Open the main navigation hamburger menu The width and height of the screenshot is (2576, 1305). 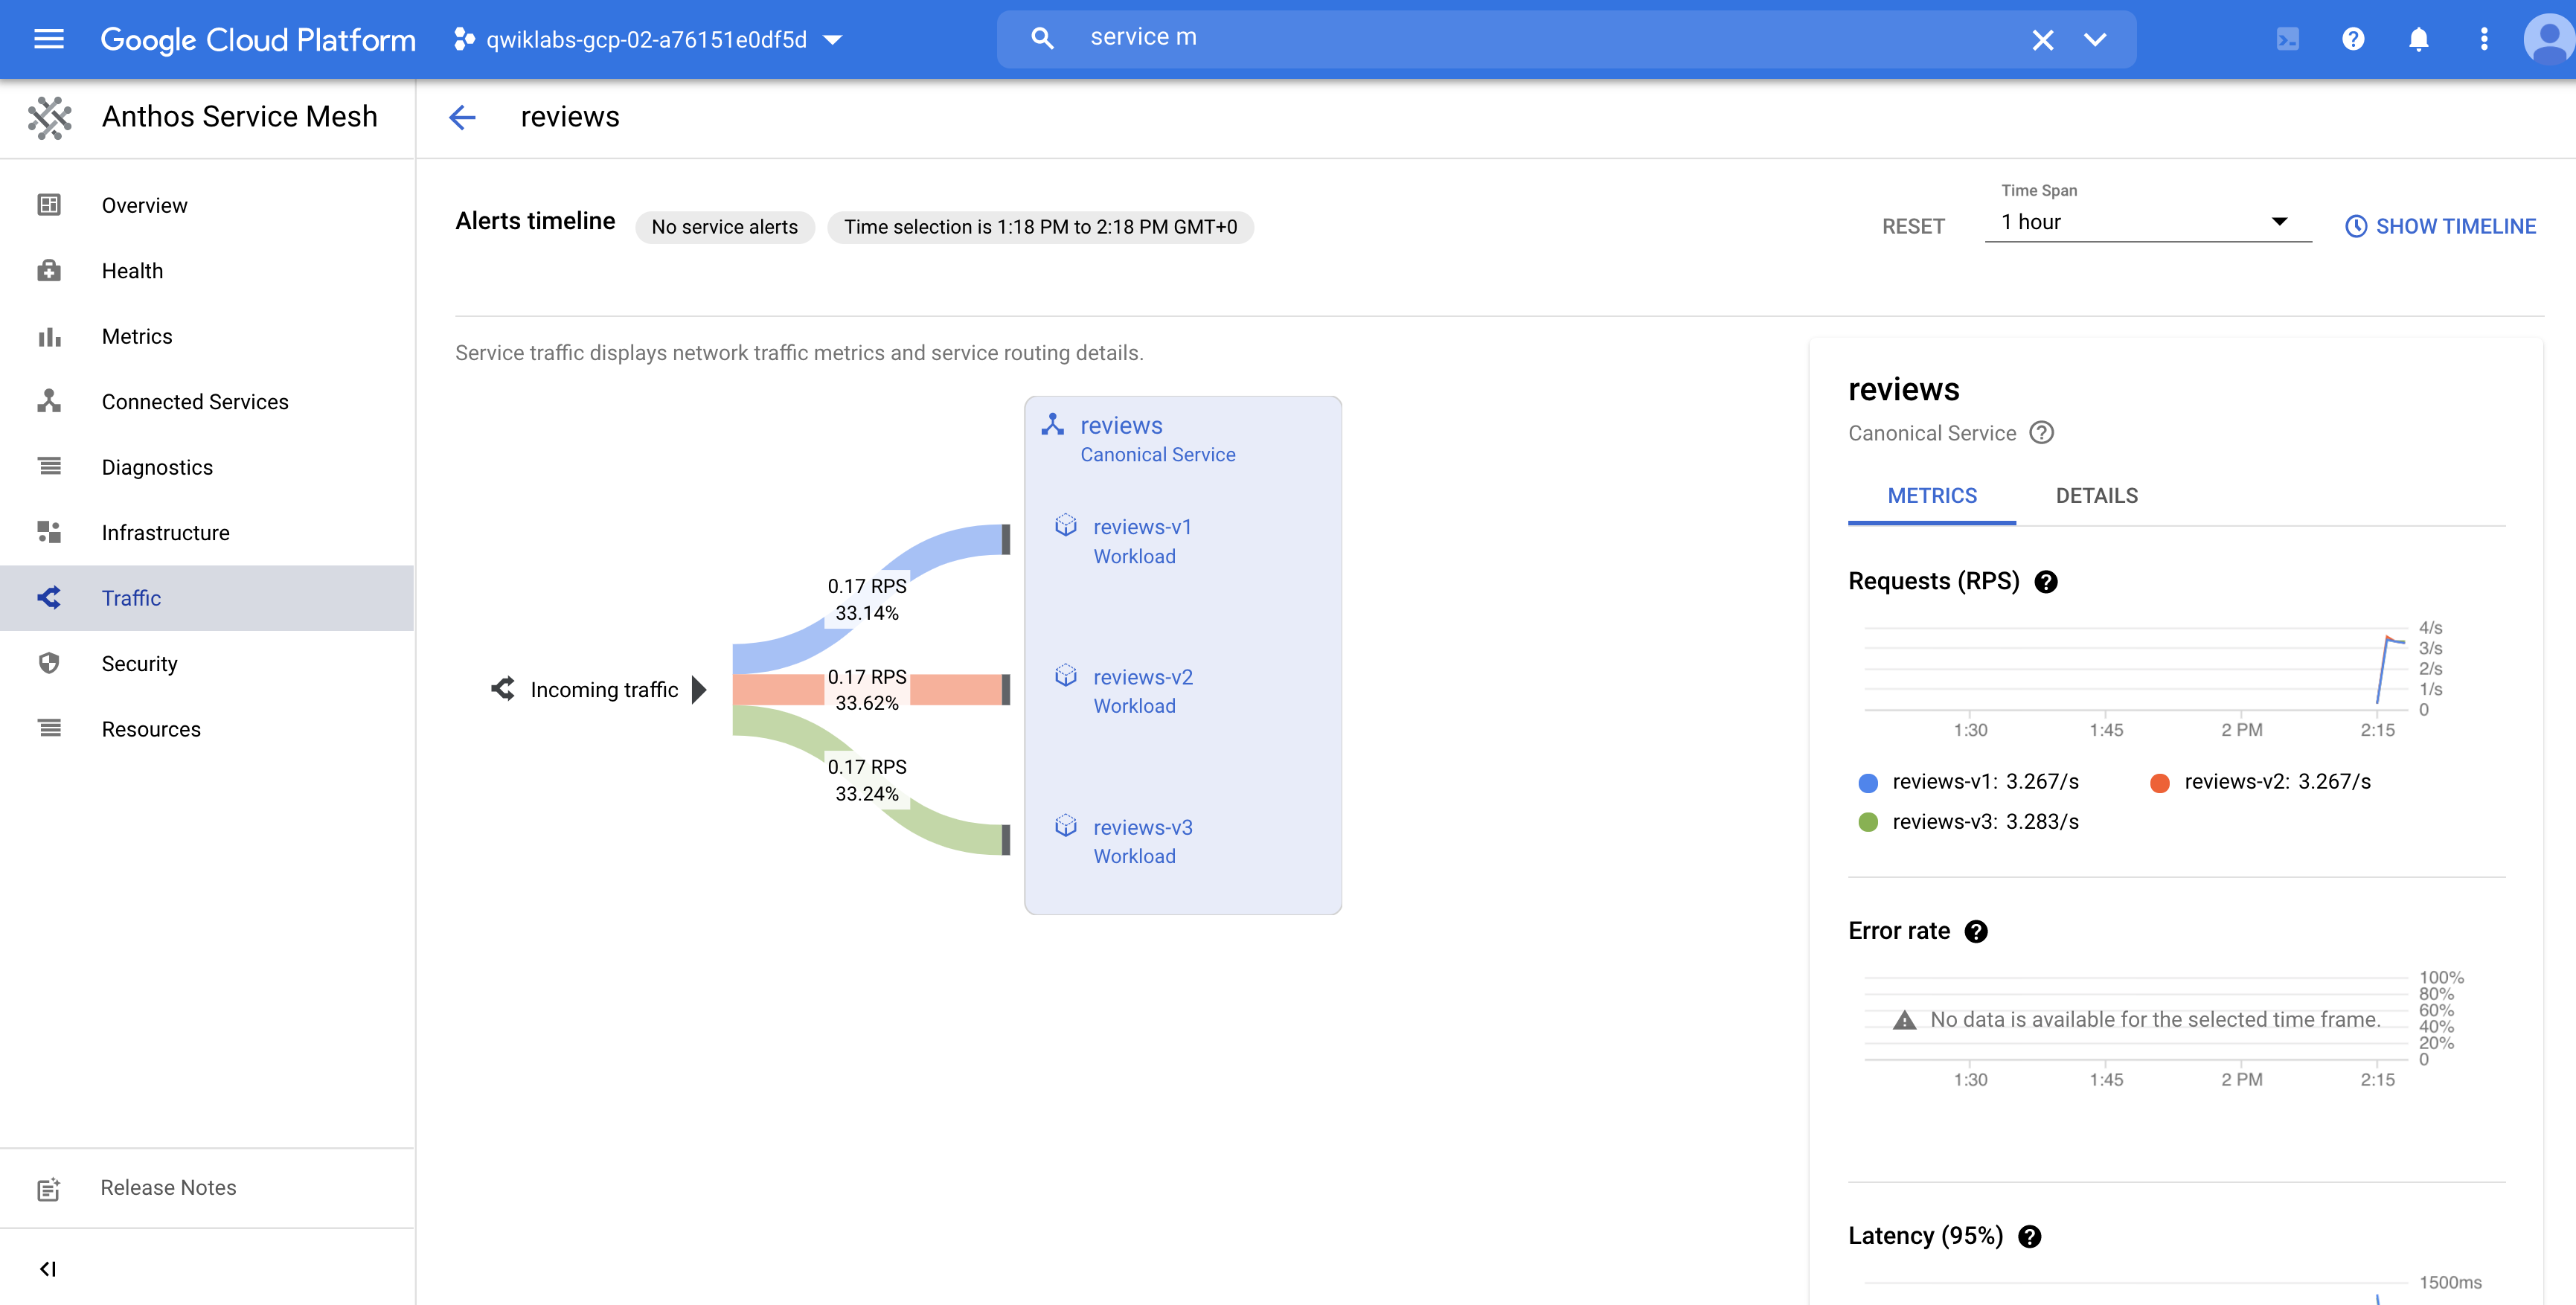pos(48,39)
